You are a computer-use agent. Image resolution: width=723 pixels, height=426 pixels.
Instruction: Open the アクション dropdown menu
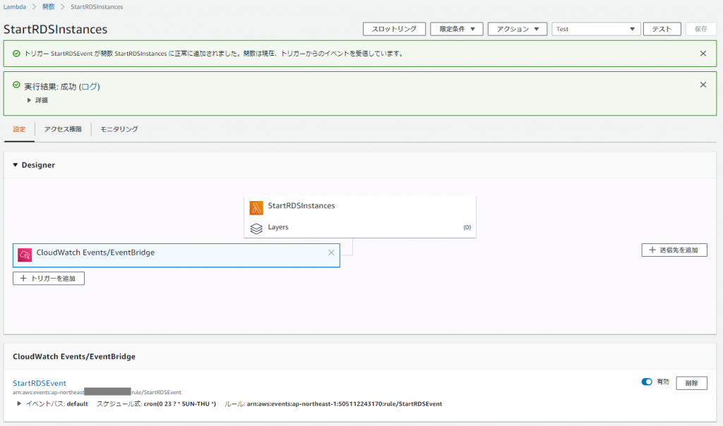tap(518, 29)
